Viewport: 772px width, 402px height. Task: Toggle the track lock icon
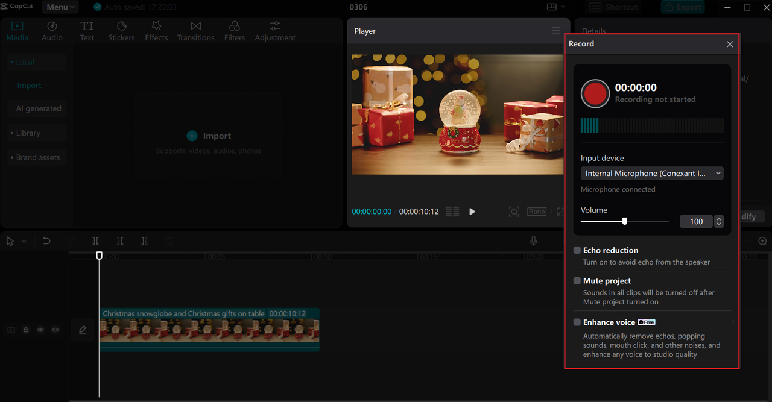pos(26,330)
